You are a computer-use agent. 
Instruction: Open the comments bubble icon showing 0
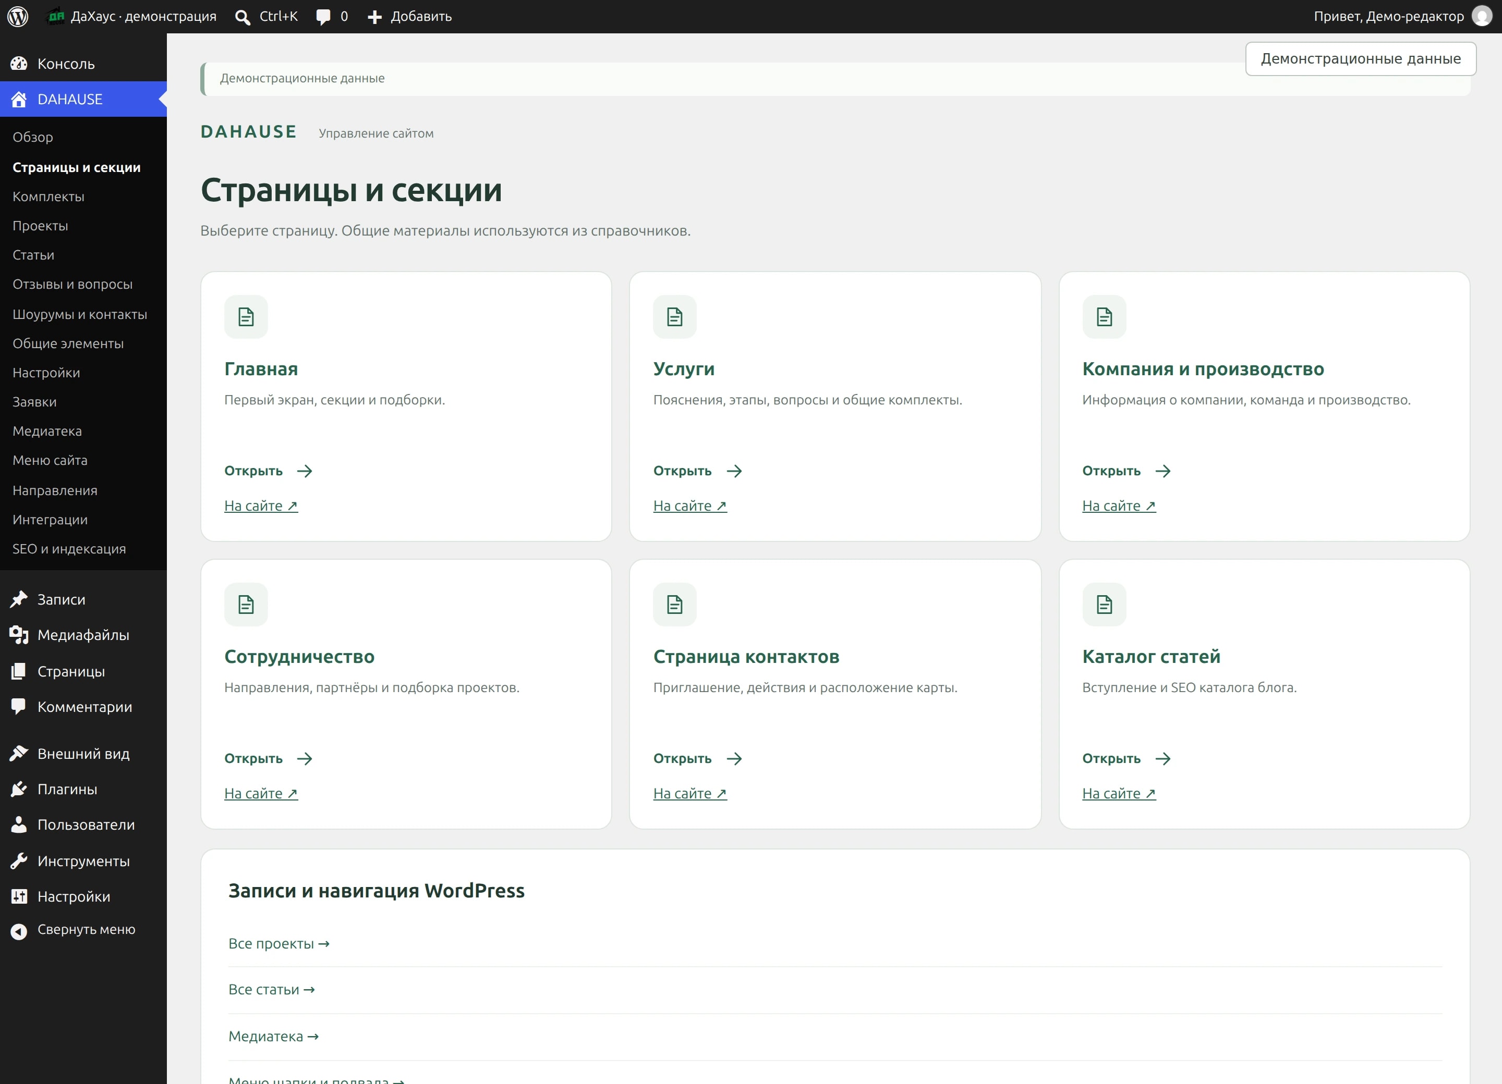point(323,17)
